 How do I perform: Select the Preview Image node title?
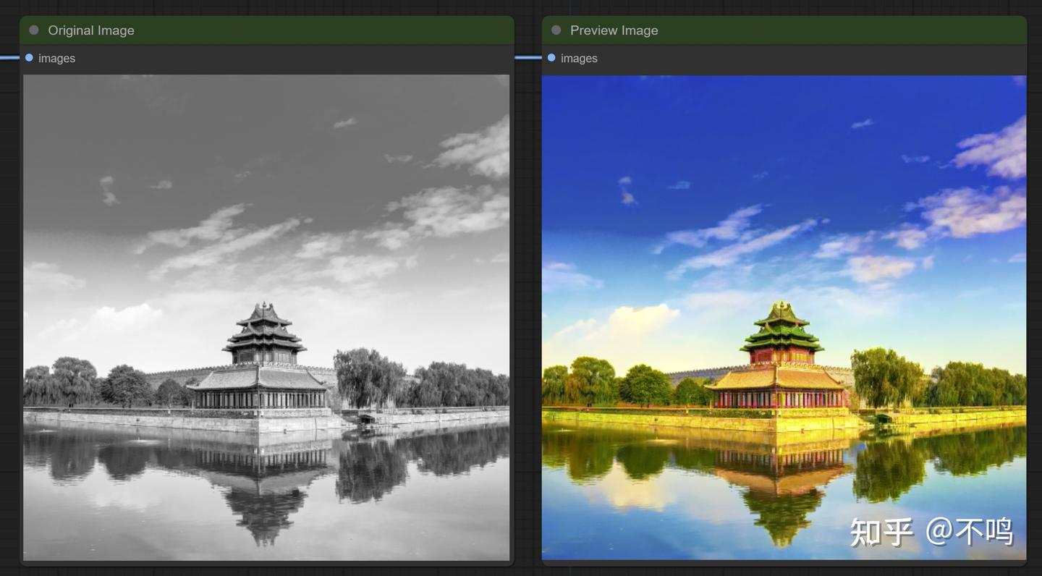point(614,30)
